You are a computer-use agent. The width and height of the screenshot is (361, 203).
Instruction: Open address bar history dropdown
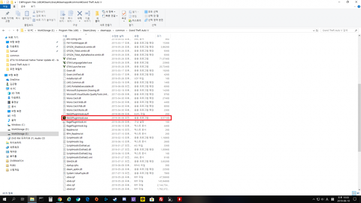tap(314, 30)
